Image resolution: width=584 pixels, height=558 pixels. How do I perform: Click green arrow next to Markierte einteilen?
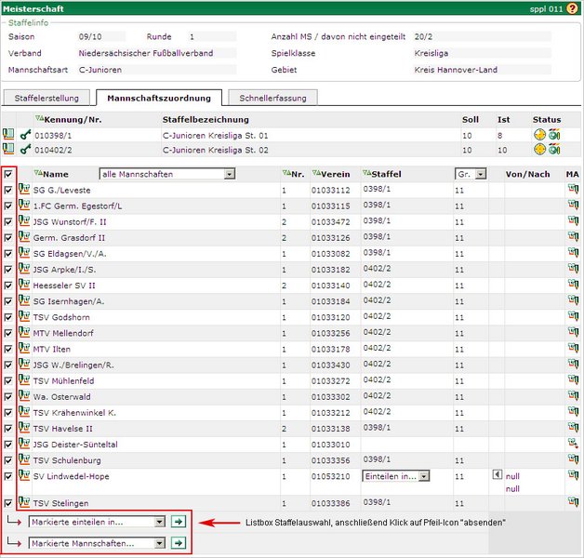point(179,522)
